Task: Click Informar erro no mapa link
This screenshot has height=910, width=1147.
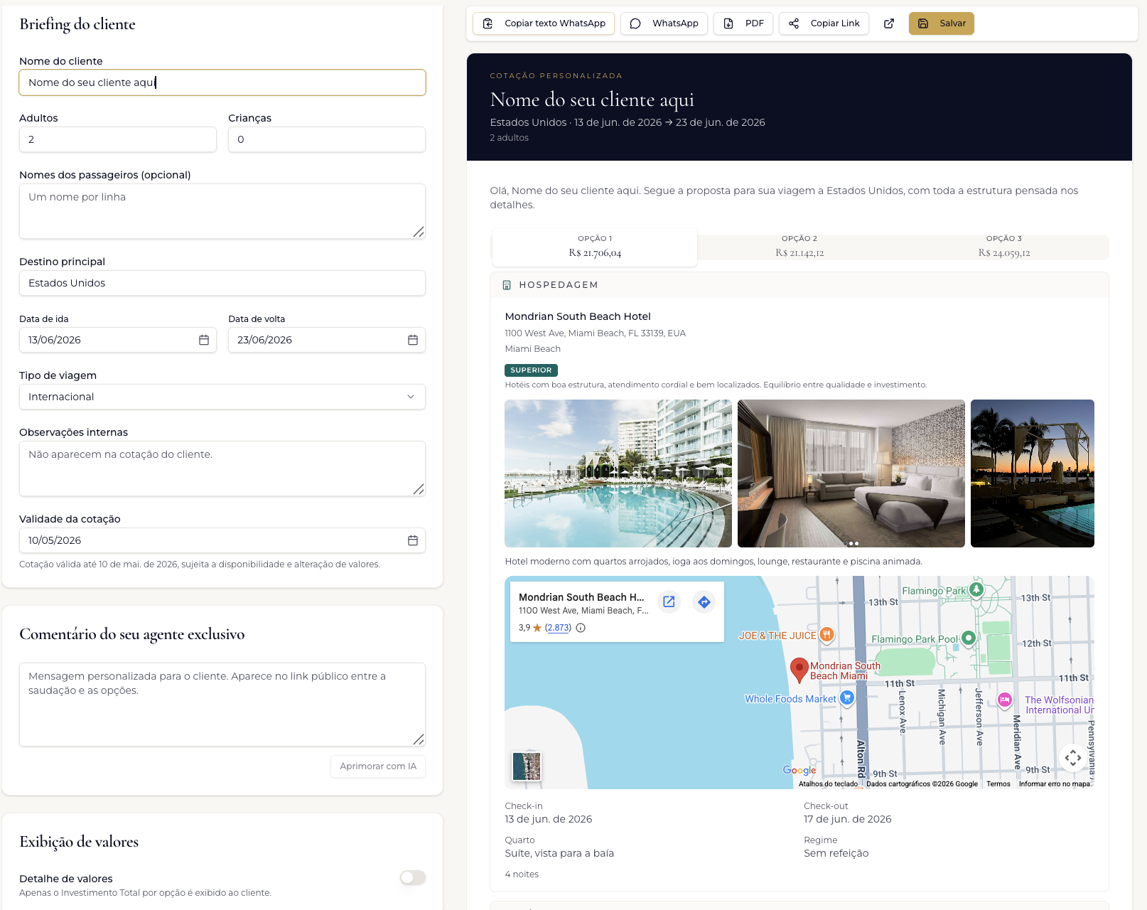Action: pyautogui.click(x=1055, y=784)
